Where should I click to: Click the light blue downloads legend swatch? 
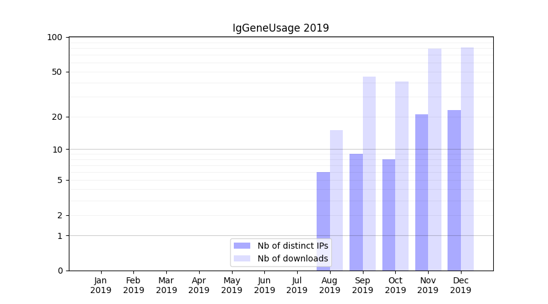242,258
